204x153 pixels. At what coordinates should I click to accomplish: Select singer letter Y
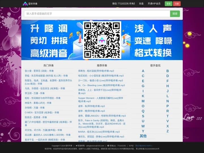click(143, 131)
